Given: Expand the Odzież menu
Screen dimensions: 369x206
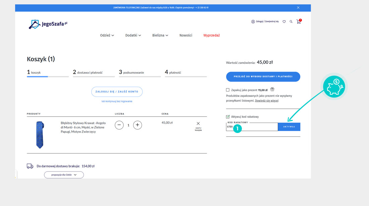Looking at the screenshot, I should pos(107,35).
